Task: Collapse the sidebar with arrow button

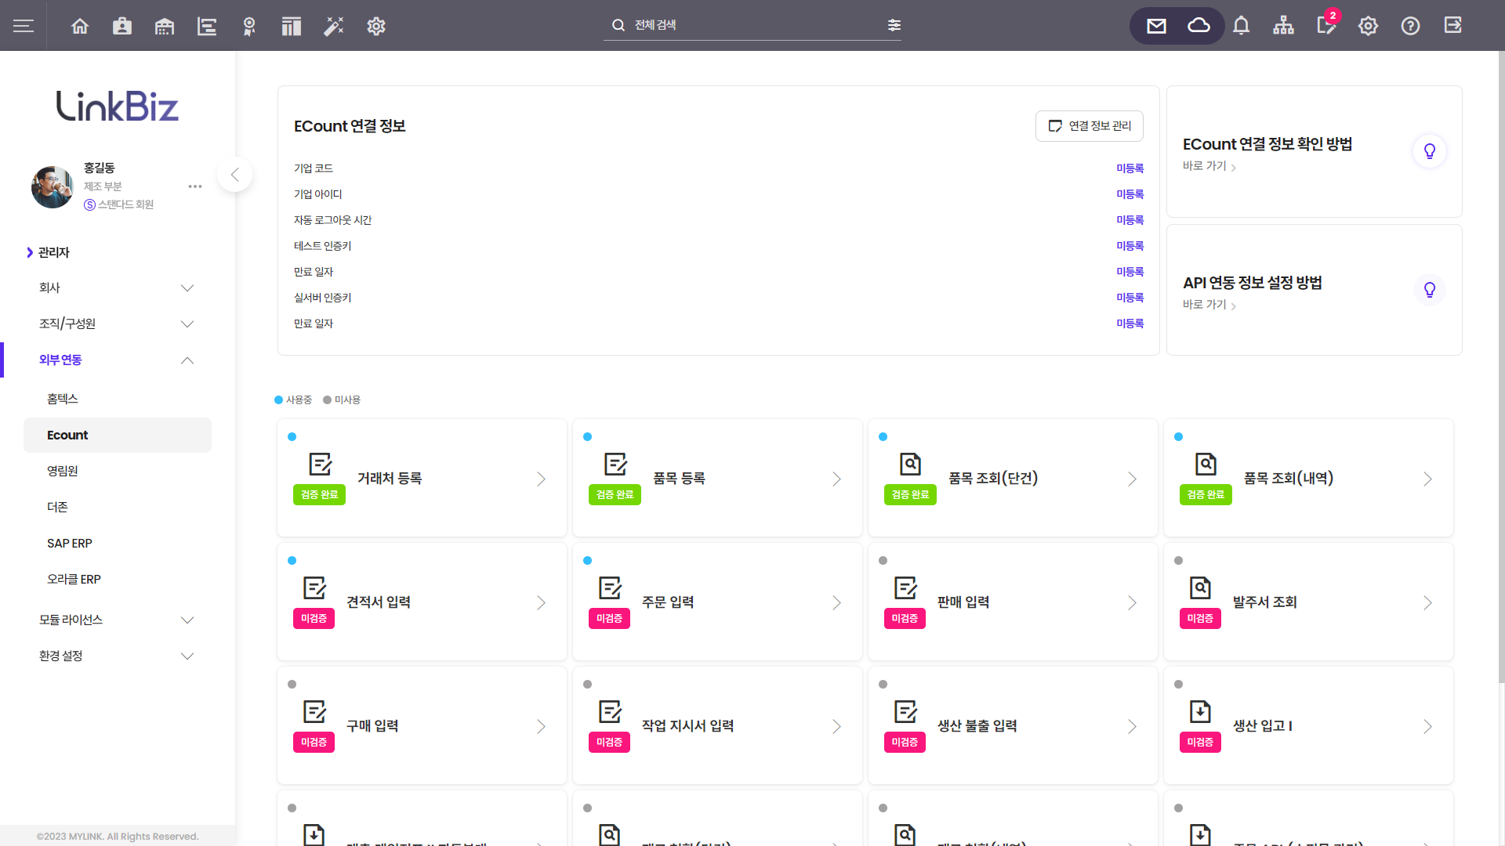Action: point(234,175)
